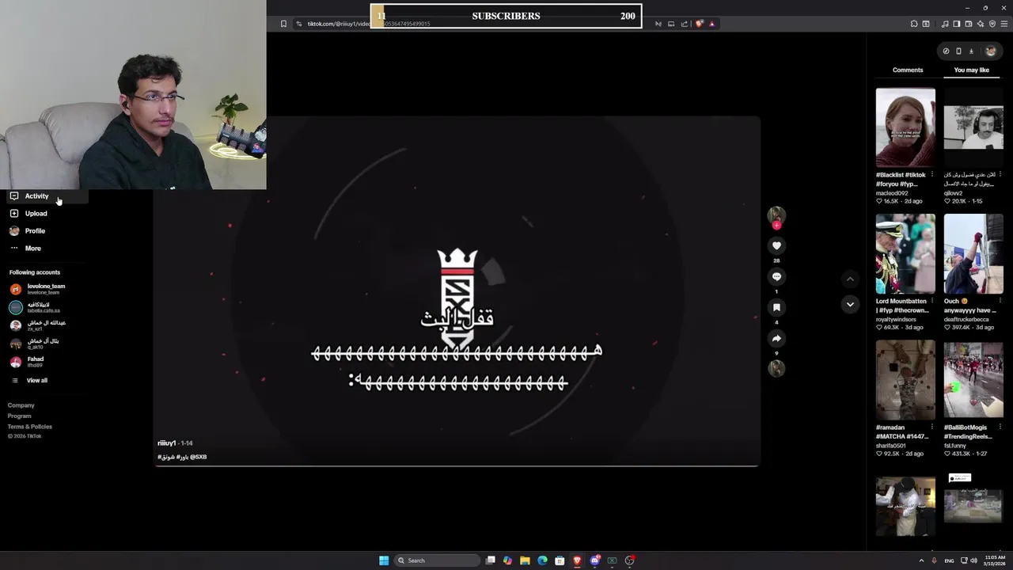Open the Ouch deaftruckerbecca video thumbnail

pyautogui.click(x=973, y=254)
